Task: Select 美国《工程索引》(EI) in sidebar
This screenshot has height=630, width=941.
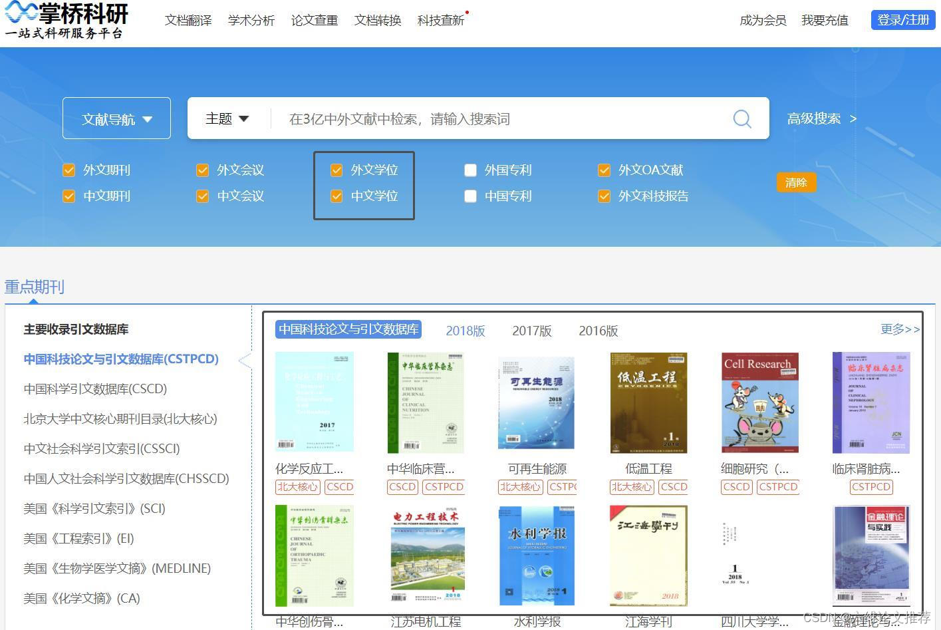Action: point(78,539)
